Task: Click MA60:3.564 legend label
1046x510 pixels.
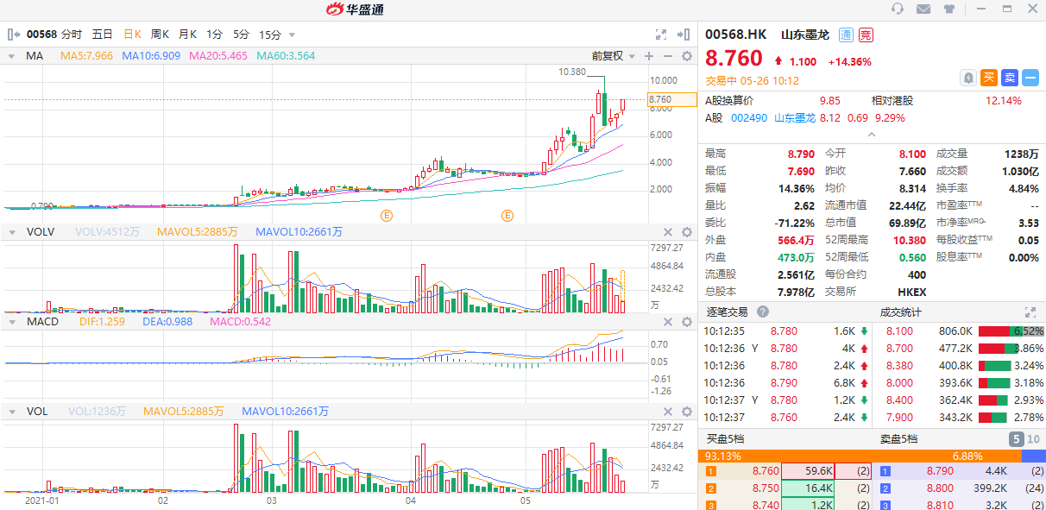Action: coord(286,55)
